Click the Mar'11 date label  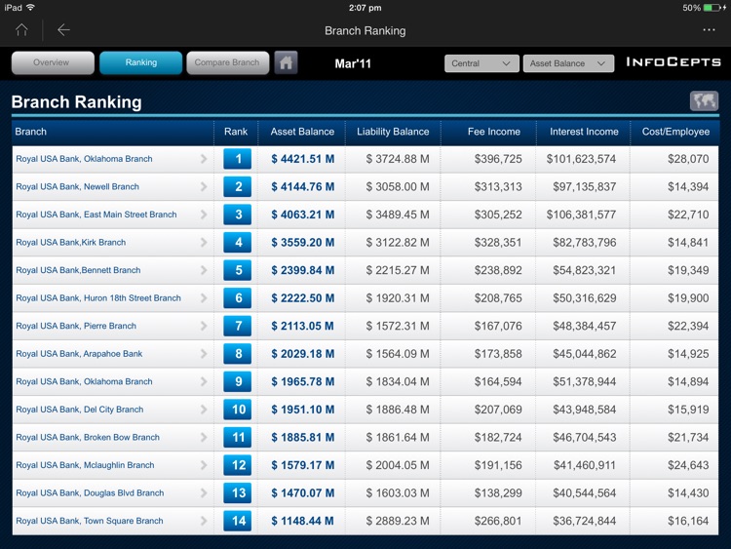click(353, 64)
